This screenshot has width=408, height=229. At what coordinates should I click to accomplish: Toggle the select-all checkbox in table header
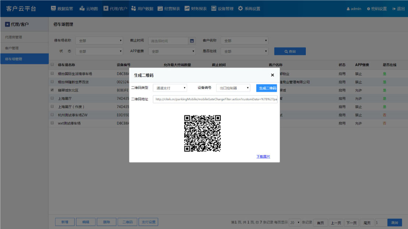[52, 65]
